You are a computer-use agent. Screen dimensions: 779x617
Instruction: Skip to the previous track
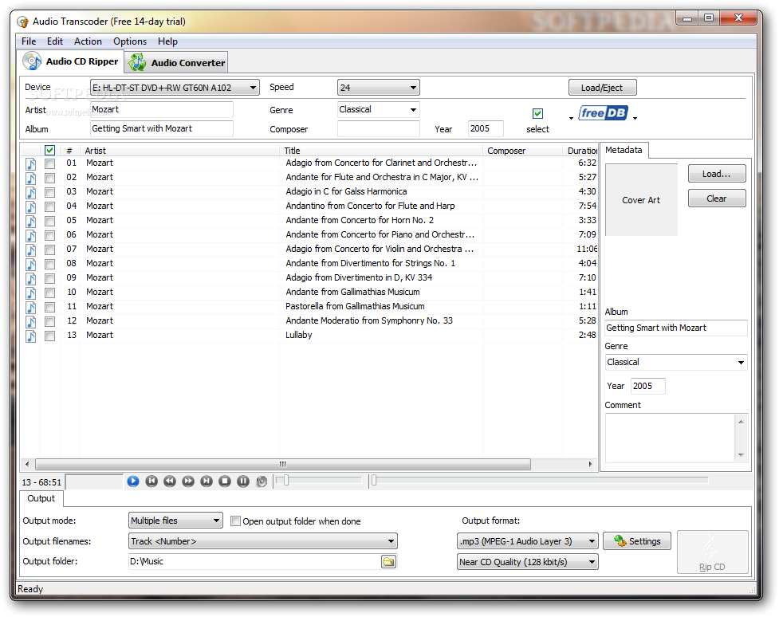(151, 481)
